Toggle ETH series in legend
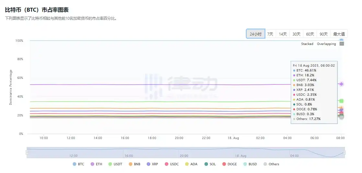362x173 pixels. (x=96, y=164)
